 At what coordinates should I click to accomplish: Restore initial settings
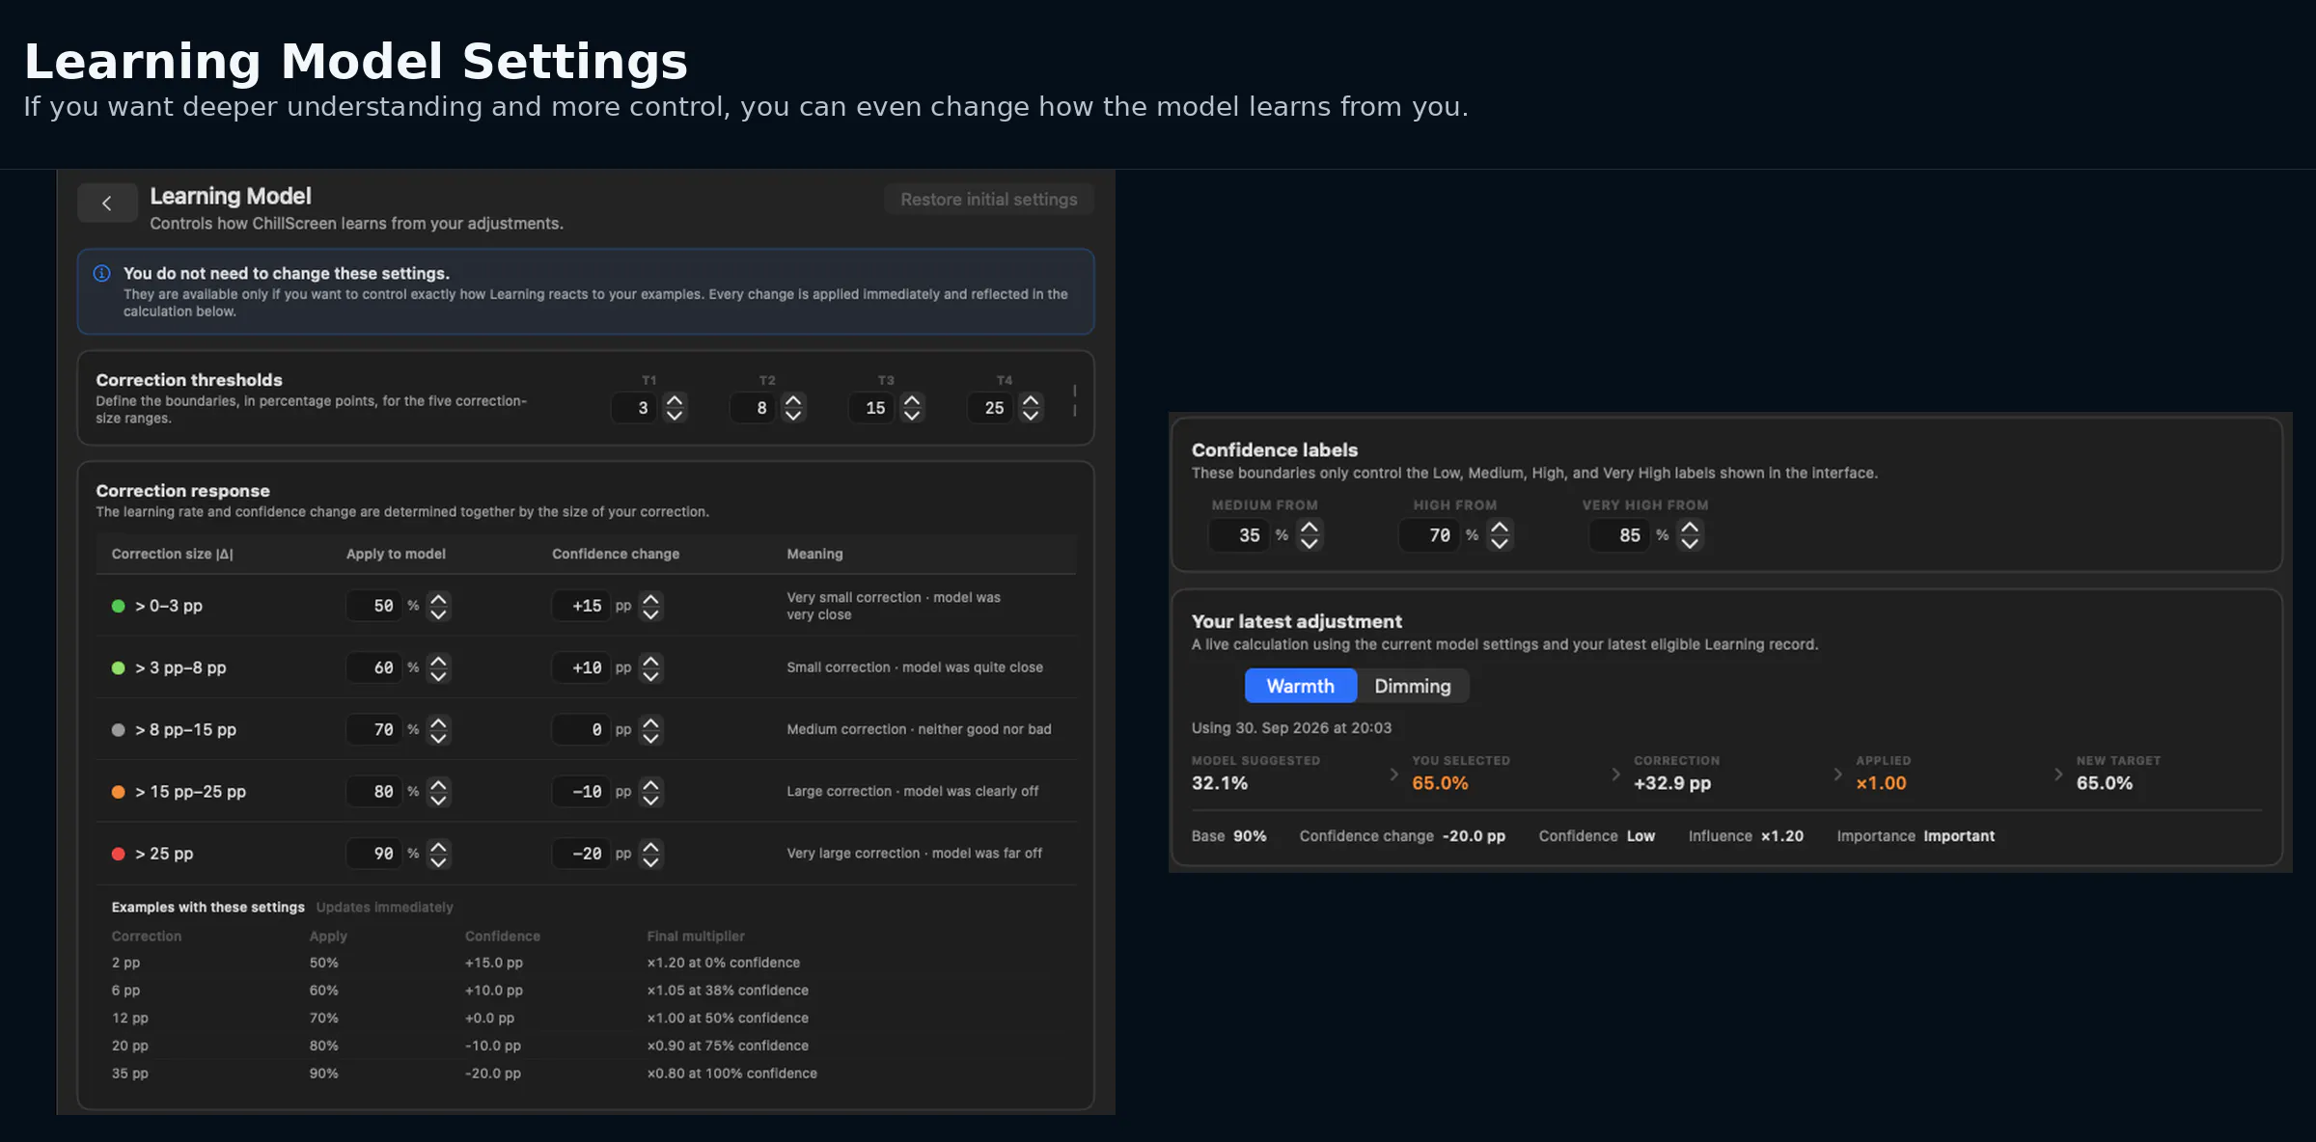click(989, 200)
